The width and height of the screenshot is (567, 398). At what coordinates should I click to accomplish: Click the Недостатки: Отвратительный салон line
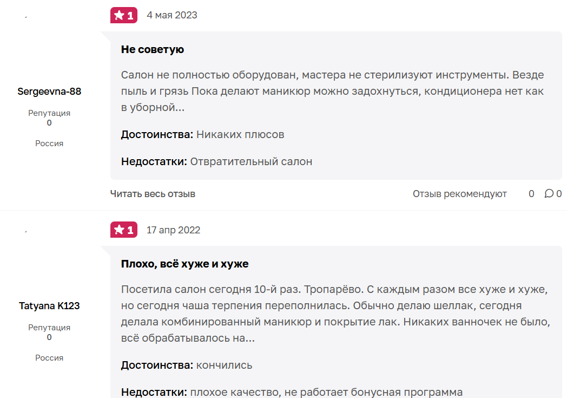216,162
